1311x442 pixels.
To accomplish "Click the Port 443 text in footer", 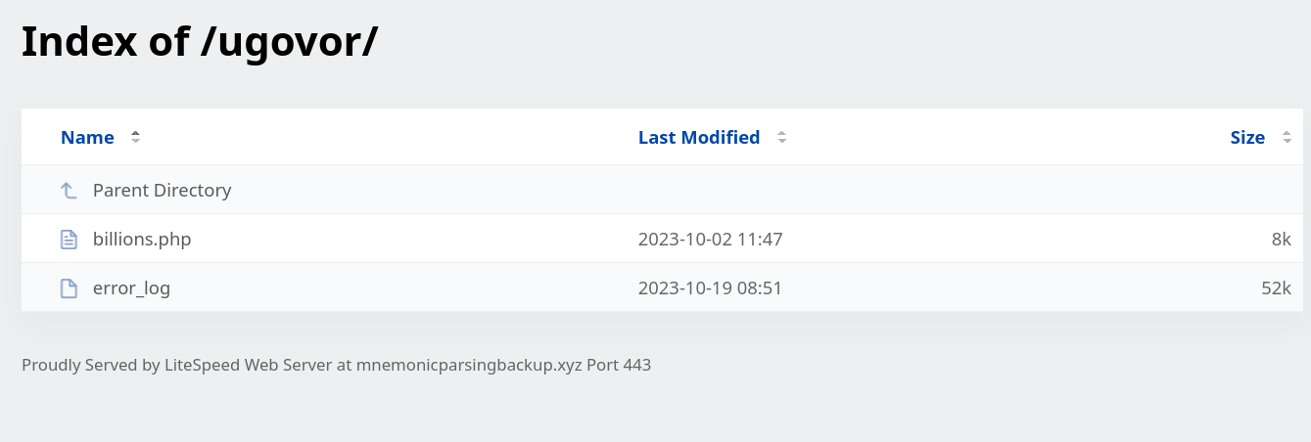I will (x=619, y=366).
